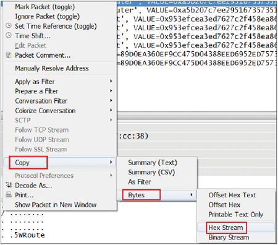Click the note icon beside Packet Comment
This screenshot has height=245, width=278.
pos(9,55)
